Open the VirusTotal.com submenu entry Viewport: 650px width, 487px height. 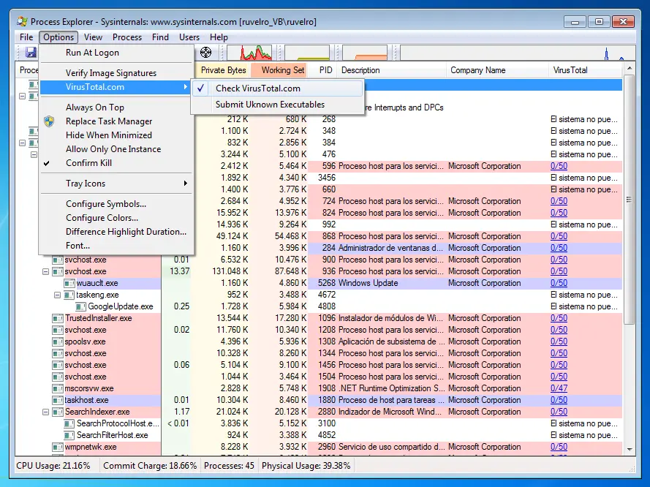[x=116, y=87]
